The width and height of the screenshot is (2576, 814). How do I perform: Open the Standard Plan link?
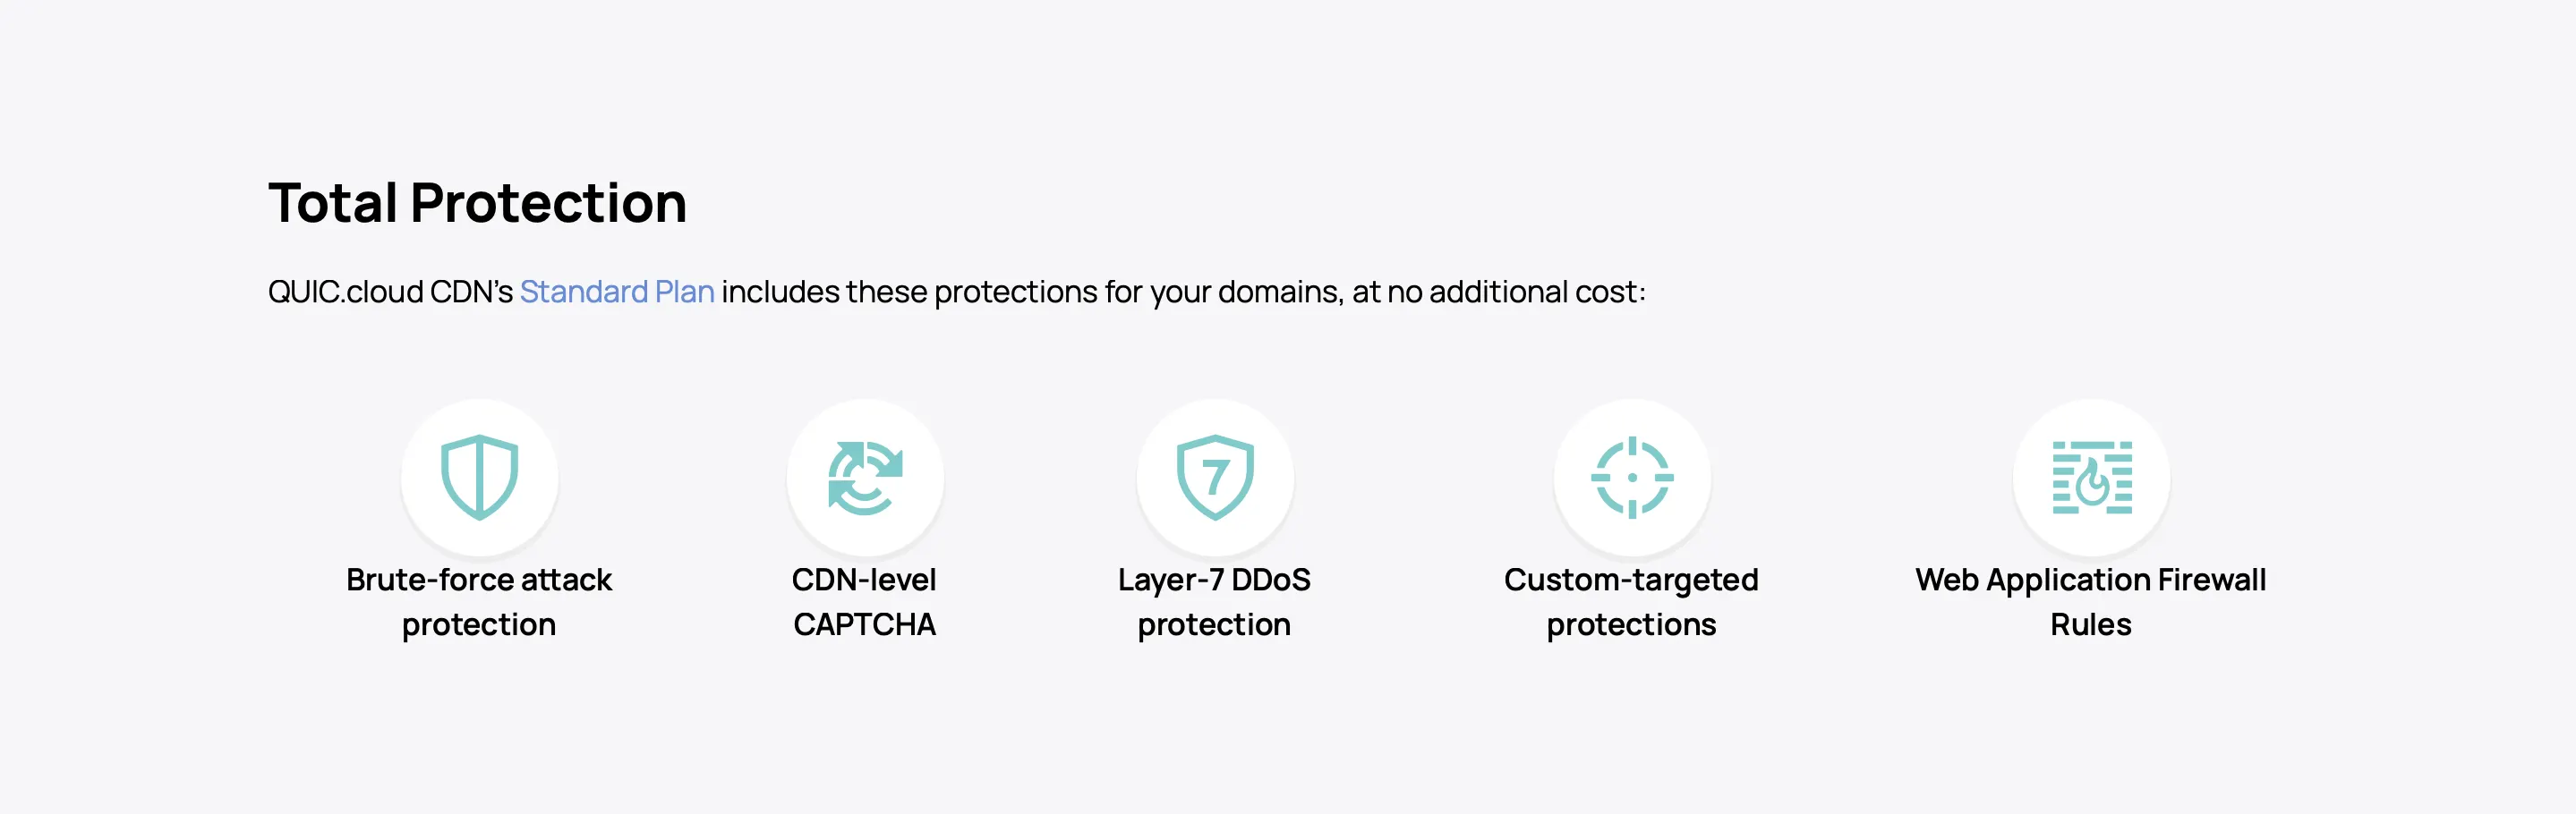616,292
